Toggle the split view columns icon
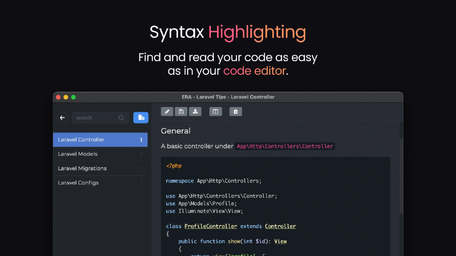The image size is (456, 256). pos(215,112)
